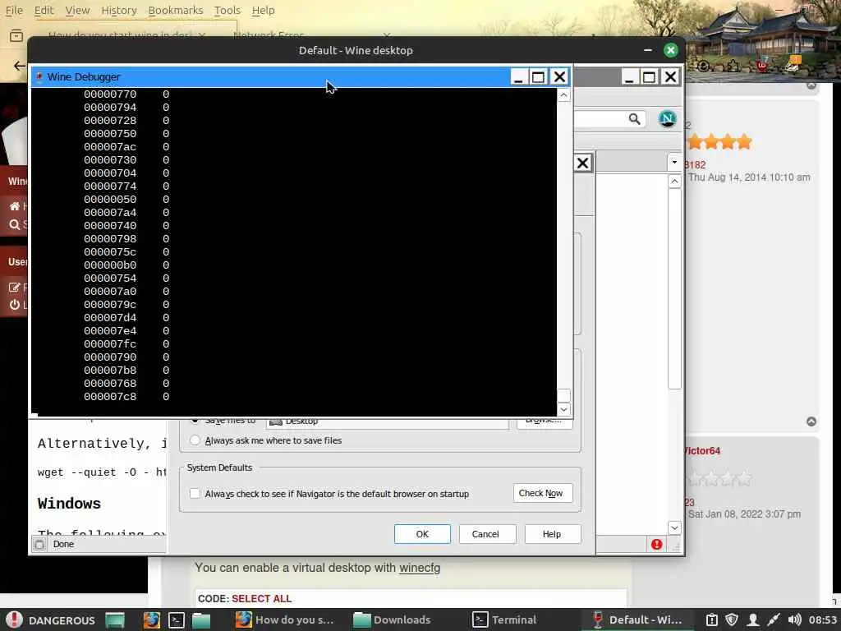Image resolution: width=841 pixels, height=631 pixels.
Task: Open the Help menu in Firefox
Action: (263, 10)
